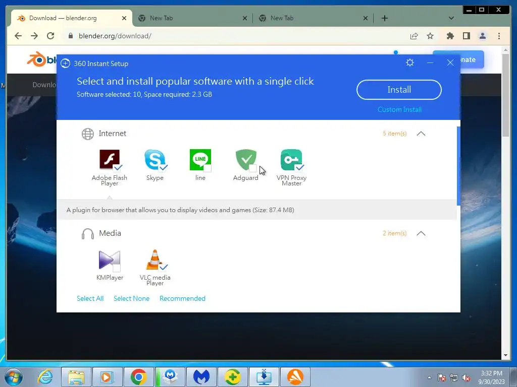Viewport: 517px width, 387px height.
Task: Click the share page icon in address bar
Action: click(414, 36)
